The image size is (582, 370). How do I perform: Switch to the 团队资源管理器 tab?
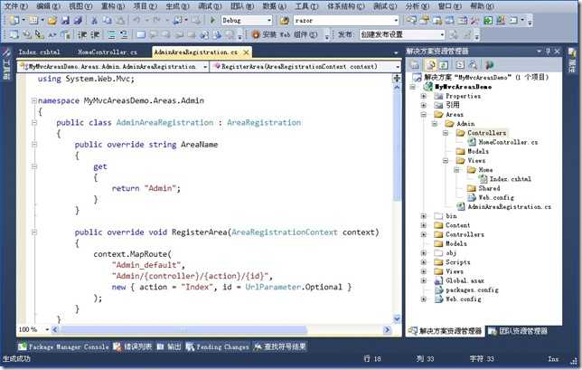point(518,330)
